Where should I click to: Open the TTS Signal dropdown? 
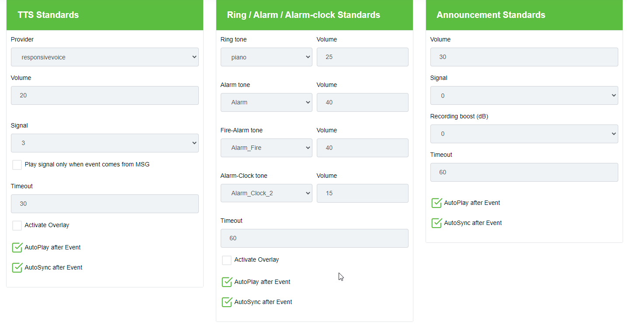[x=105, y=143]
